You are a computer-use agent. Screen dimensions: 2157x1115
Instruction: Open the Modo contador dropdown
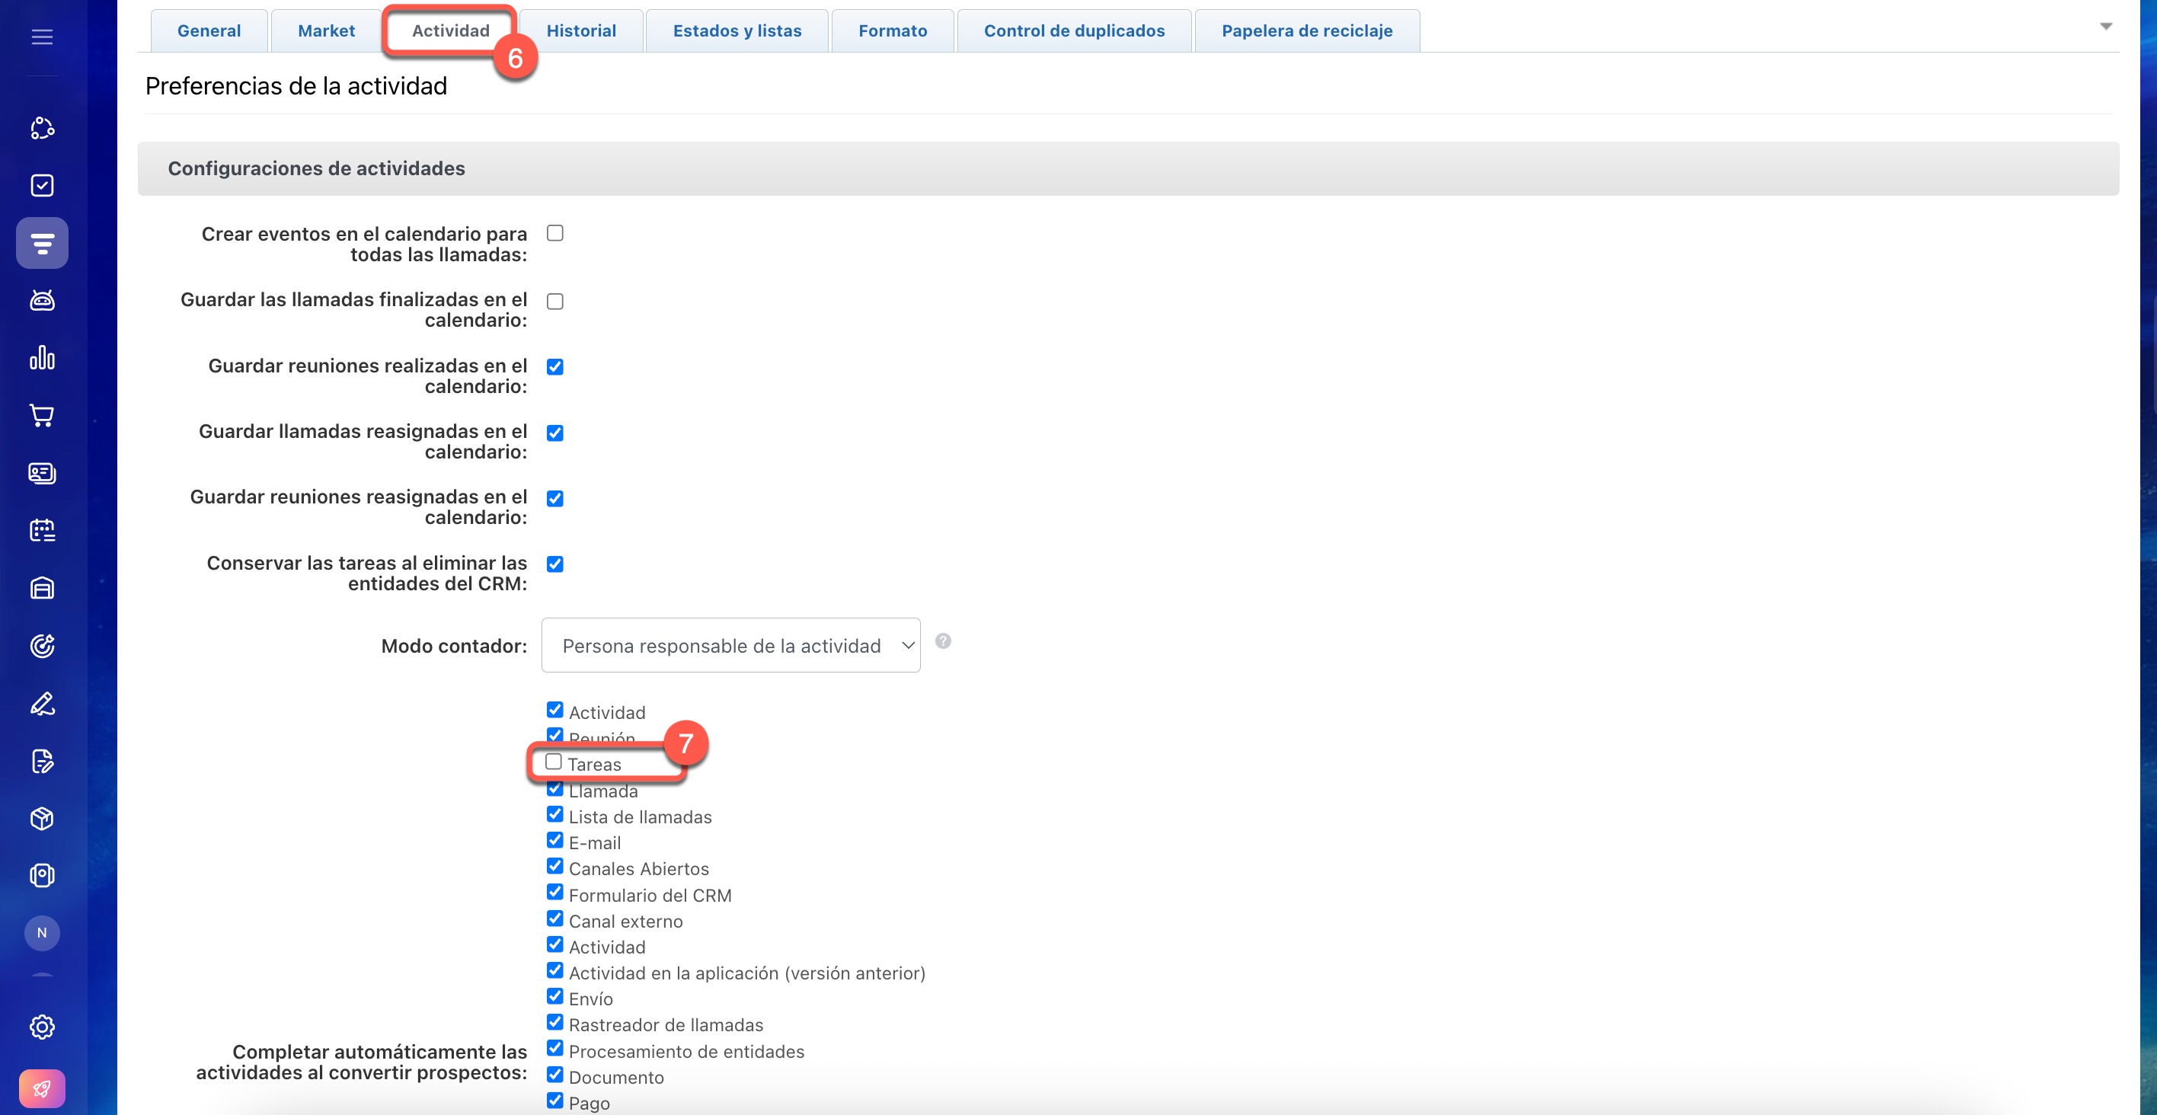pyautogui.click(x=730, y=645)
